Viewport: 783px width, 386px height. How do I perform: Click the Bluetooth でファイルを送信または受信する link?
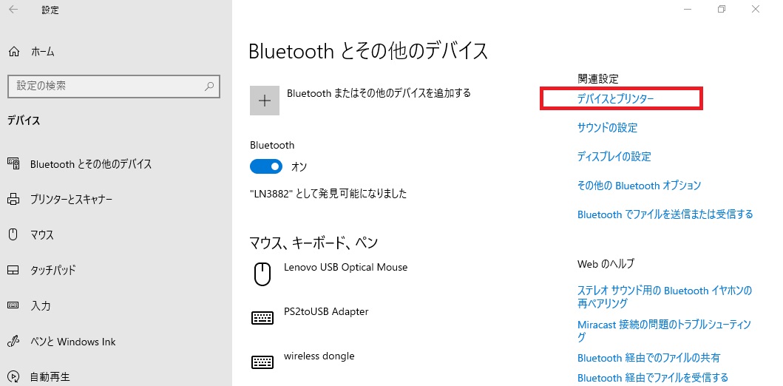pos(665,214)
